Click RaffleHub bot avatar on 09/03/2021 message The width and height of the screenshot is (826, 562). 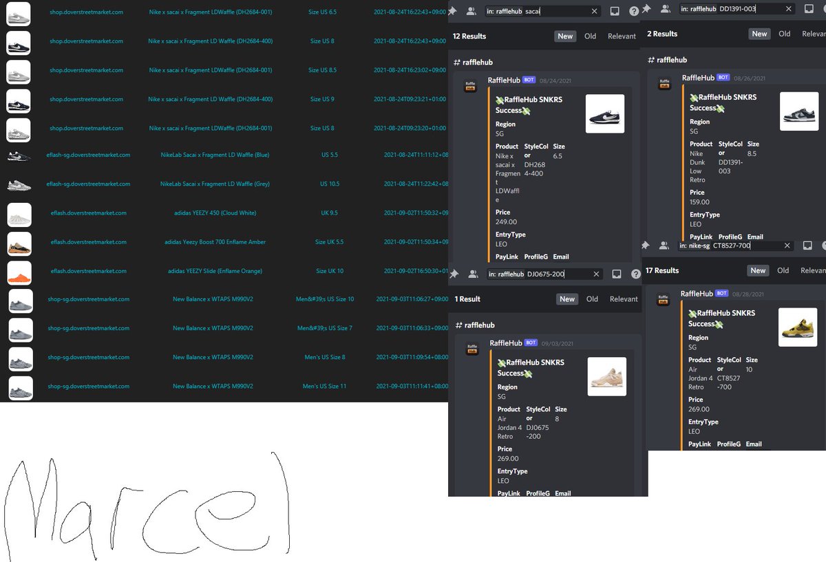tap(472, 349)
